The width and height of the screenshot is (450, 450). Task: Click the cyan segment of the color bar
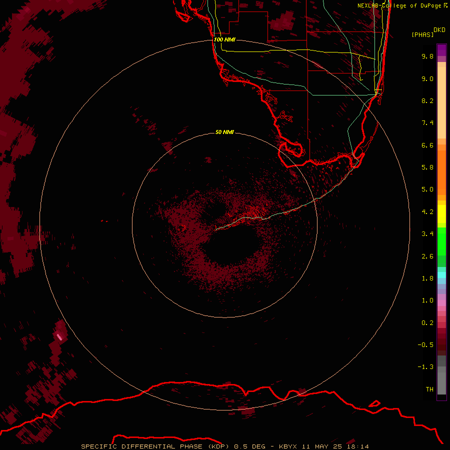441,275
